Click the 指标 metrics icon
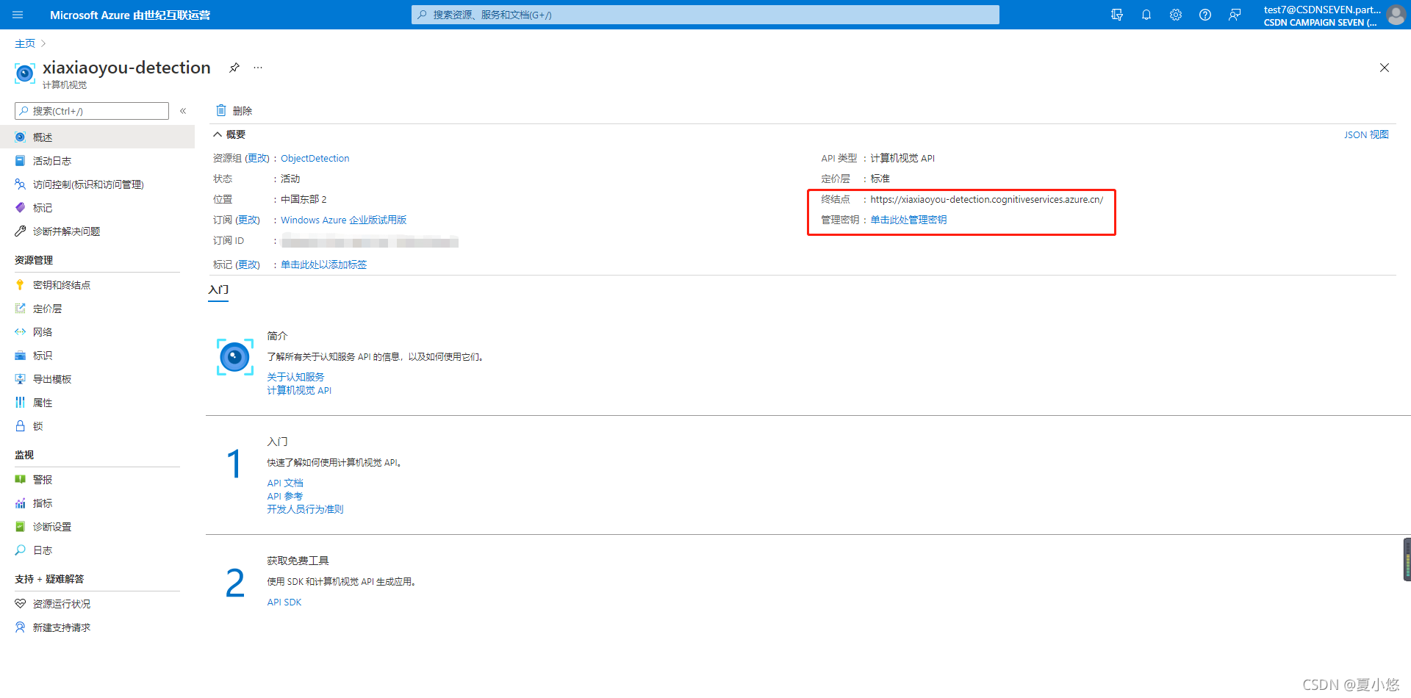 click(x=20, y=503)
